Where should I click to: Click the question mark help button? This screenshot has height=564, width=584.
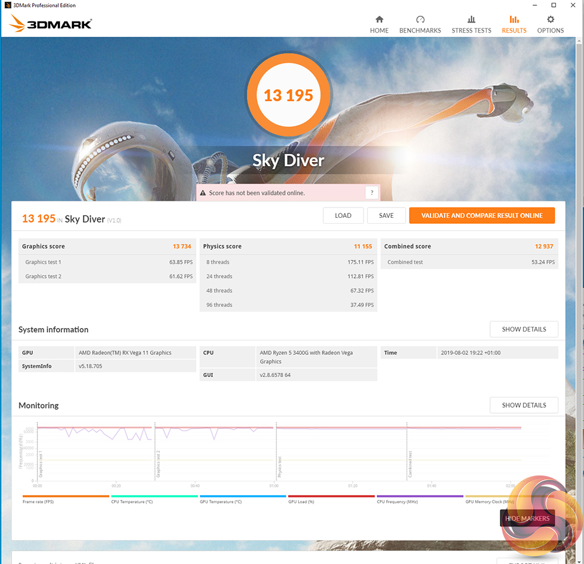coord(372,193)
